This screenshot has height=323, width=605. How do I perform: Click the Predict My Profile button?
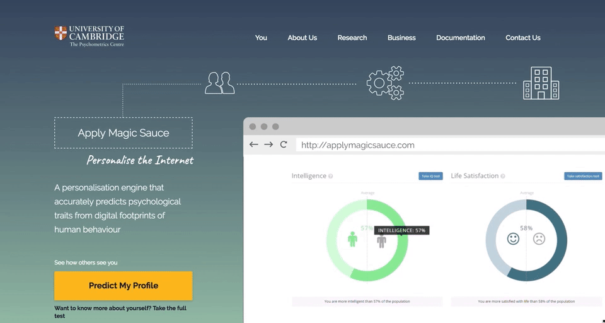[124, 286]
